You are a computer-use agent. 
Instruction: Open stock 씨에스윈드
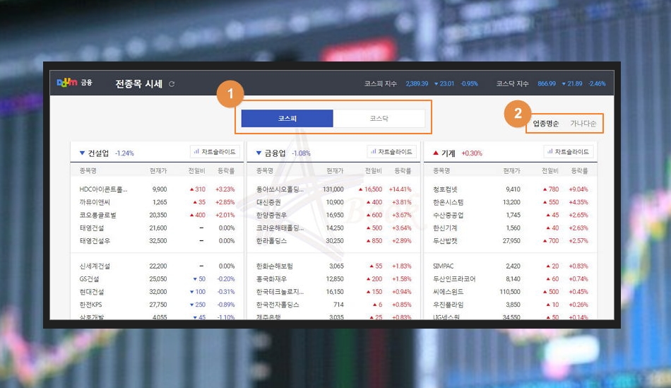click(448, 292)
